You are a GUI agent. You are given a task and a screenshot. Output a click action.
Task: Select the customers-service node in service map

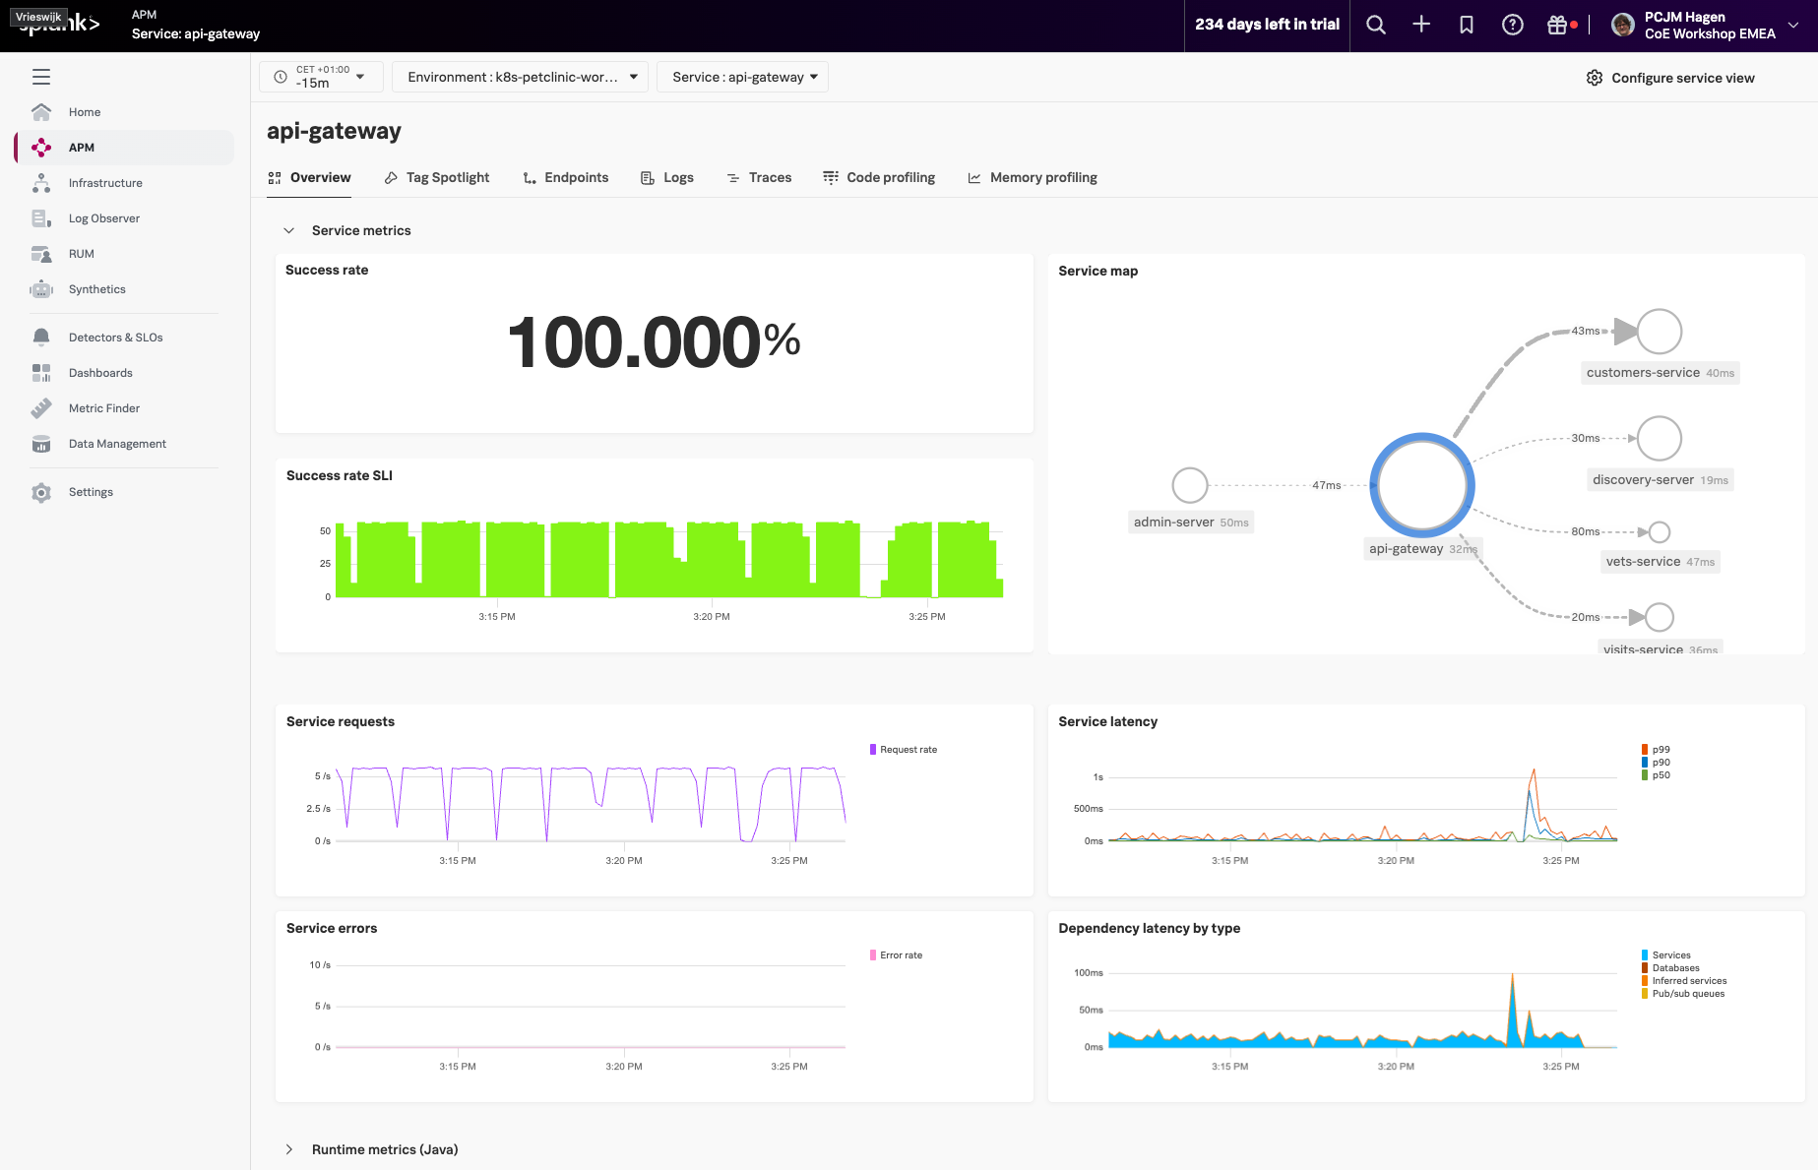[1659, 332]
